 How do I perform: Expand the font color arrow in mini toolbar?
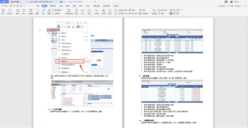(x=75, y=27)
